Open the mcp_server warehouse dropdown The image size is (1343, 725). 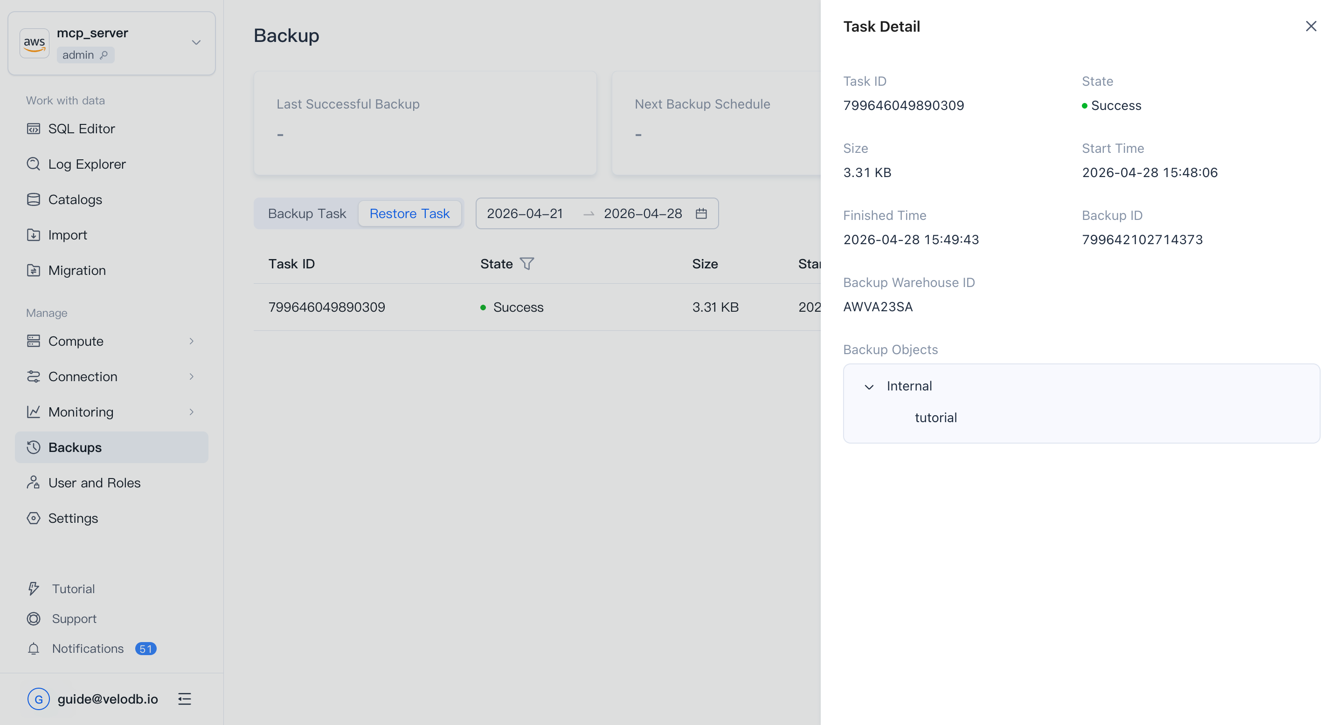[196, 43]
